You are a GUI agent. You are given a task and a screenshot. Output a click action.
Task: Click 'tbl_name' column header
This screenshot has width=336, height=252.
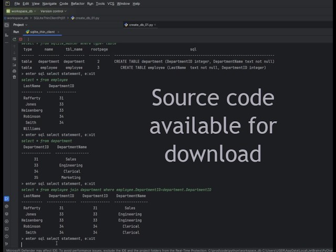pyautogui.click(x=74, y=49)
